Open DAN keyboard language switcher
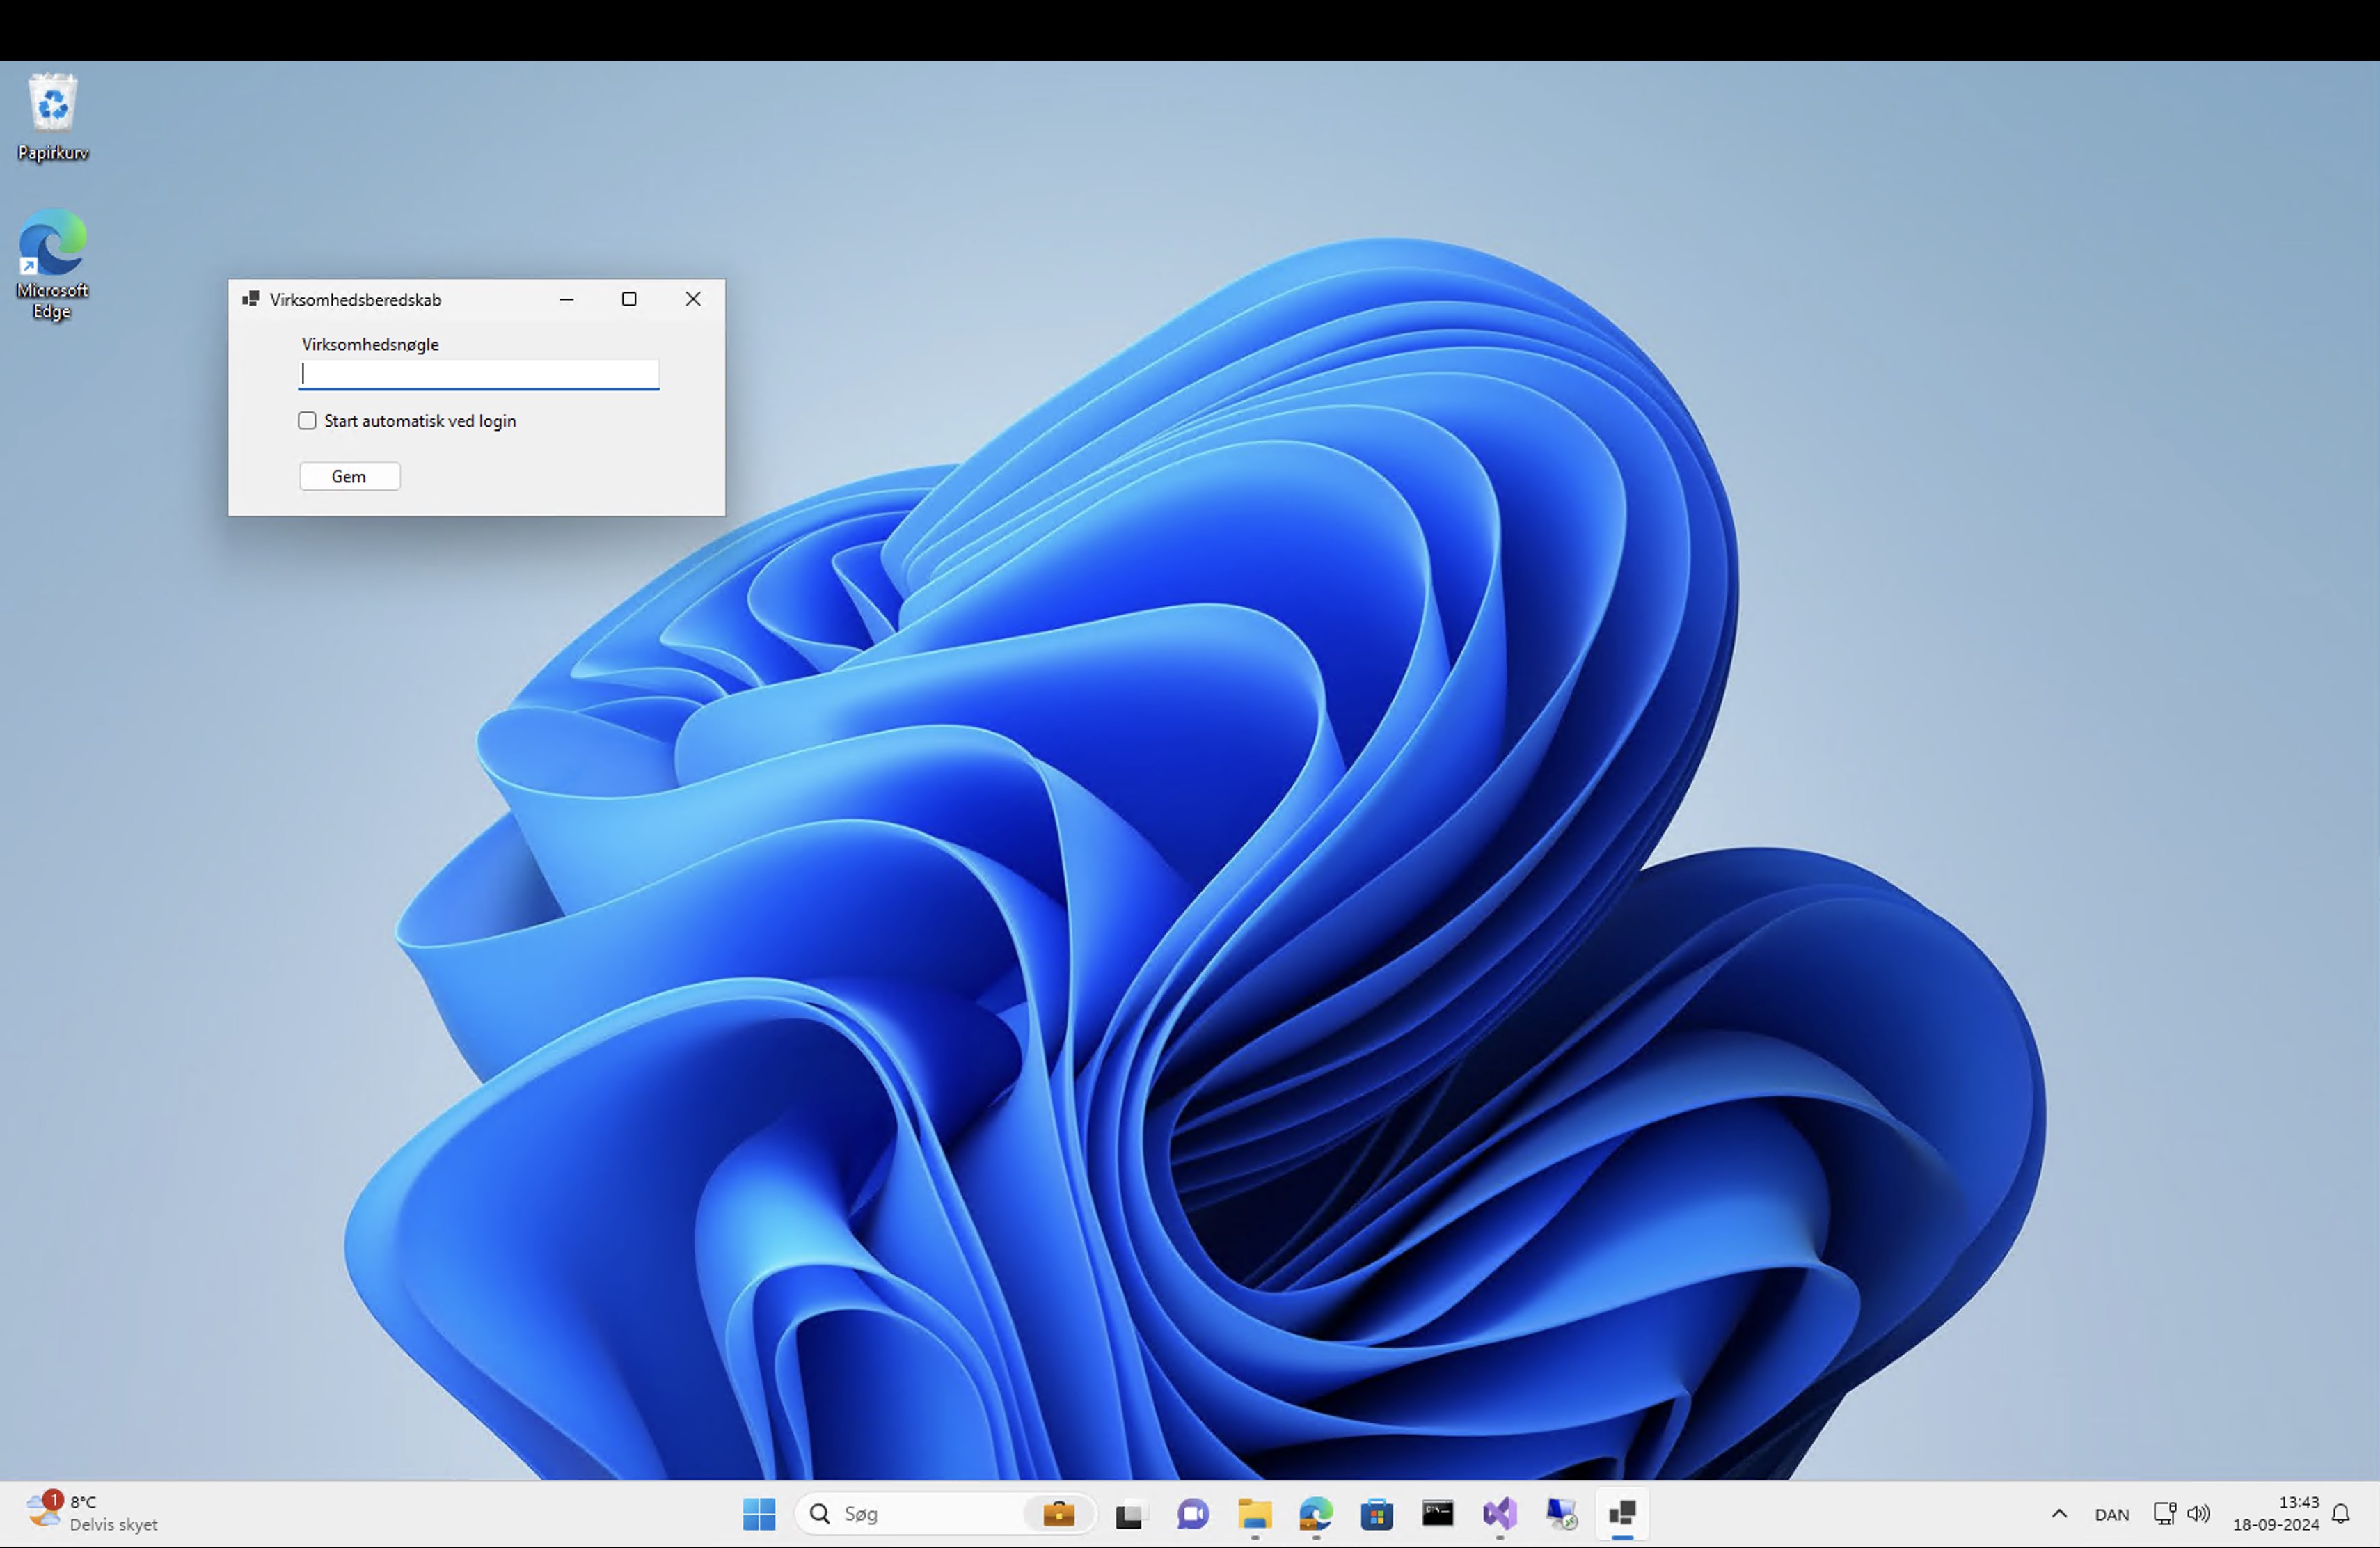Image resolution: width=2380 pixels, height=1548 pixels. point(2111,1515)
